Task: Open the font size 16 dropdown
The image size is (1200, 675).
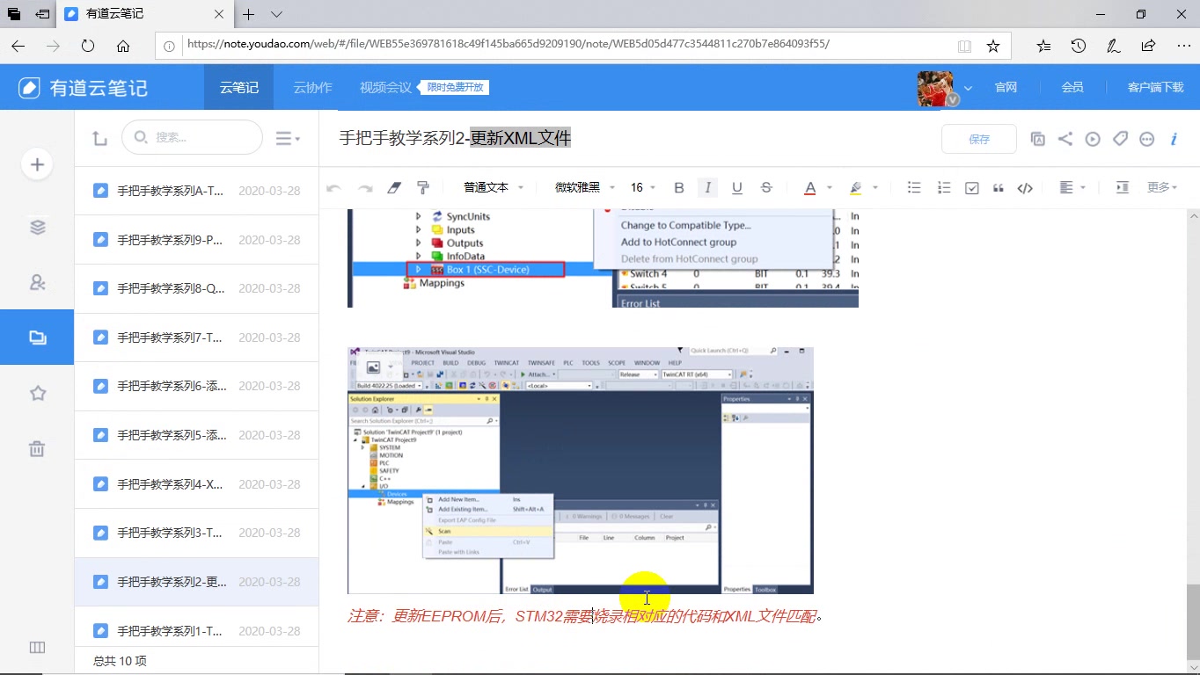Action: pos(643,187)
